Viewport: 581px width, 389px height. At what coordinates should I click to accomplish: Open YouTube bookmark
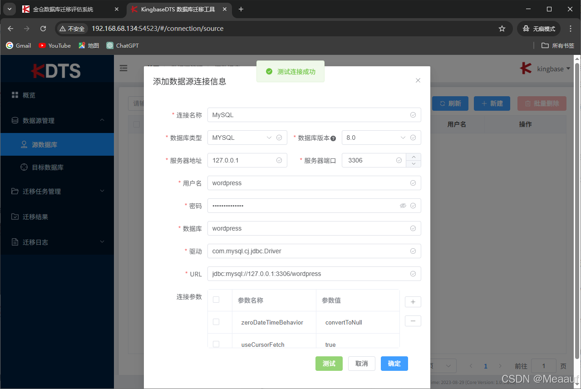(x=55, y=45)
